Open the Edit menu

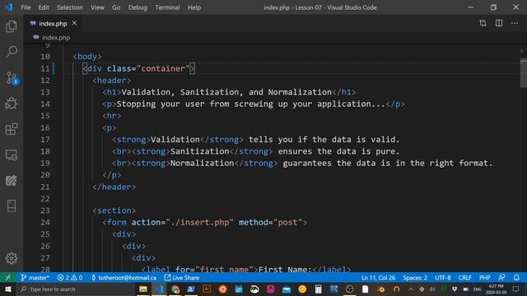pos(44,7)
